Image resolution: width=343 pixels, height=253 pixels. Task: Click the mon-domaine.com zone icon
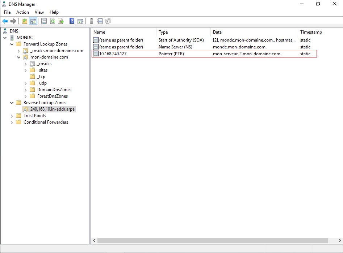26,57
